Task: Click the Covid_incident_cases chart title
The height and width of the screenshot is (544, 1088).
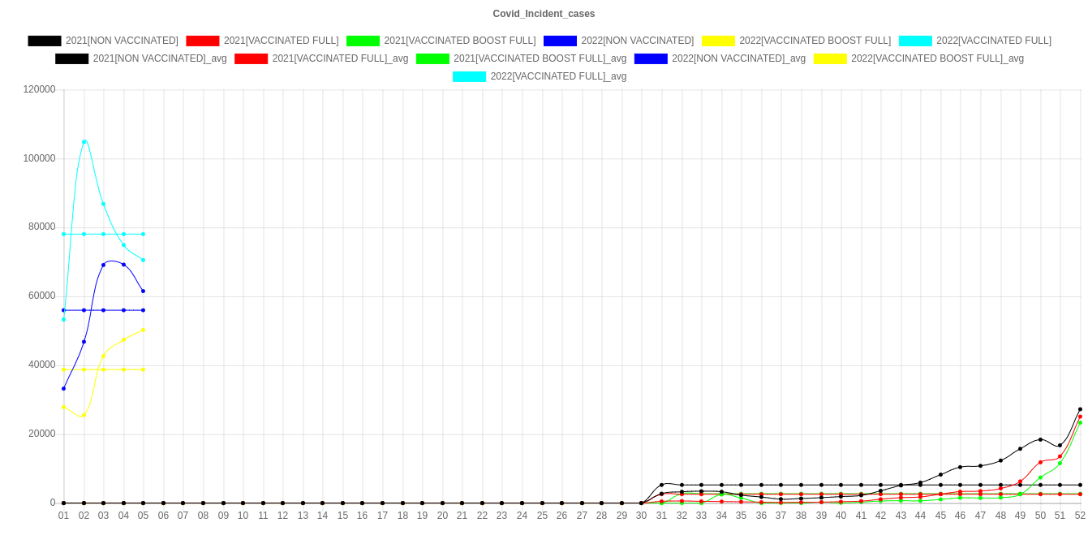Action: [x=544, y=14]
